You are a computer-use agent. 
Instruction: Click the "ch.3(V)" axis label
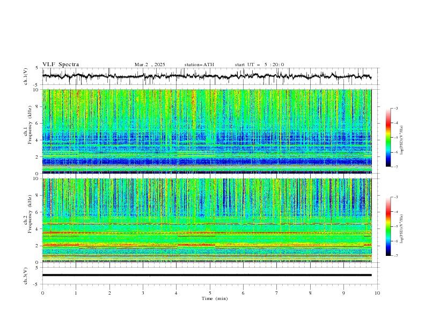[x=26, y=276]
